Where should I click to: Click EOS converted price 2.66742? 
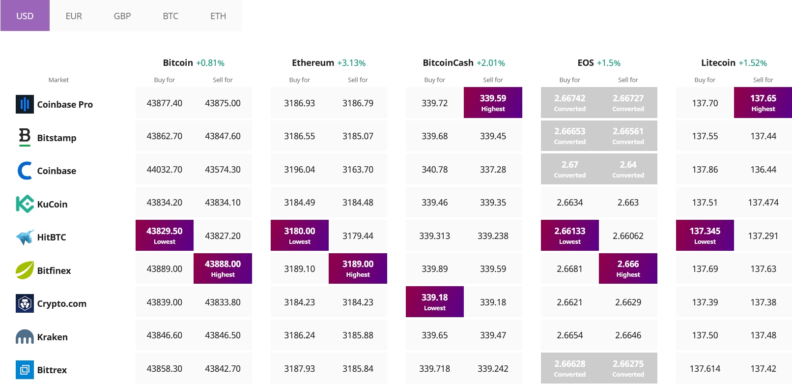(570, 103)
